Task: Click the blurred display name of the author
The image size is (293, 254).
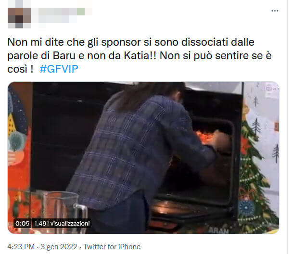Action: (58, 12)
